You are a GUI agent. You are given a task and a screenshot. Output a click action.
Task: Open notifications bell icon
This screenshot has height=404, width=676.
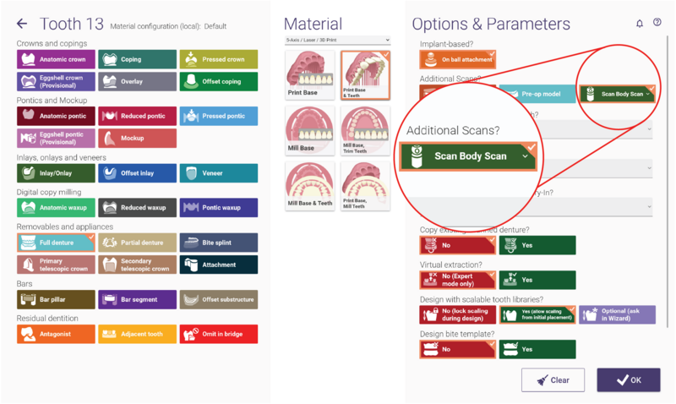click(640, 24)
